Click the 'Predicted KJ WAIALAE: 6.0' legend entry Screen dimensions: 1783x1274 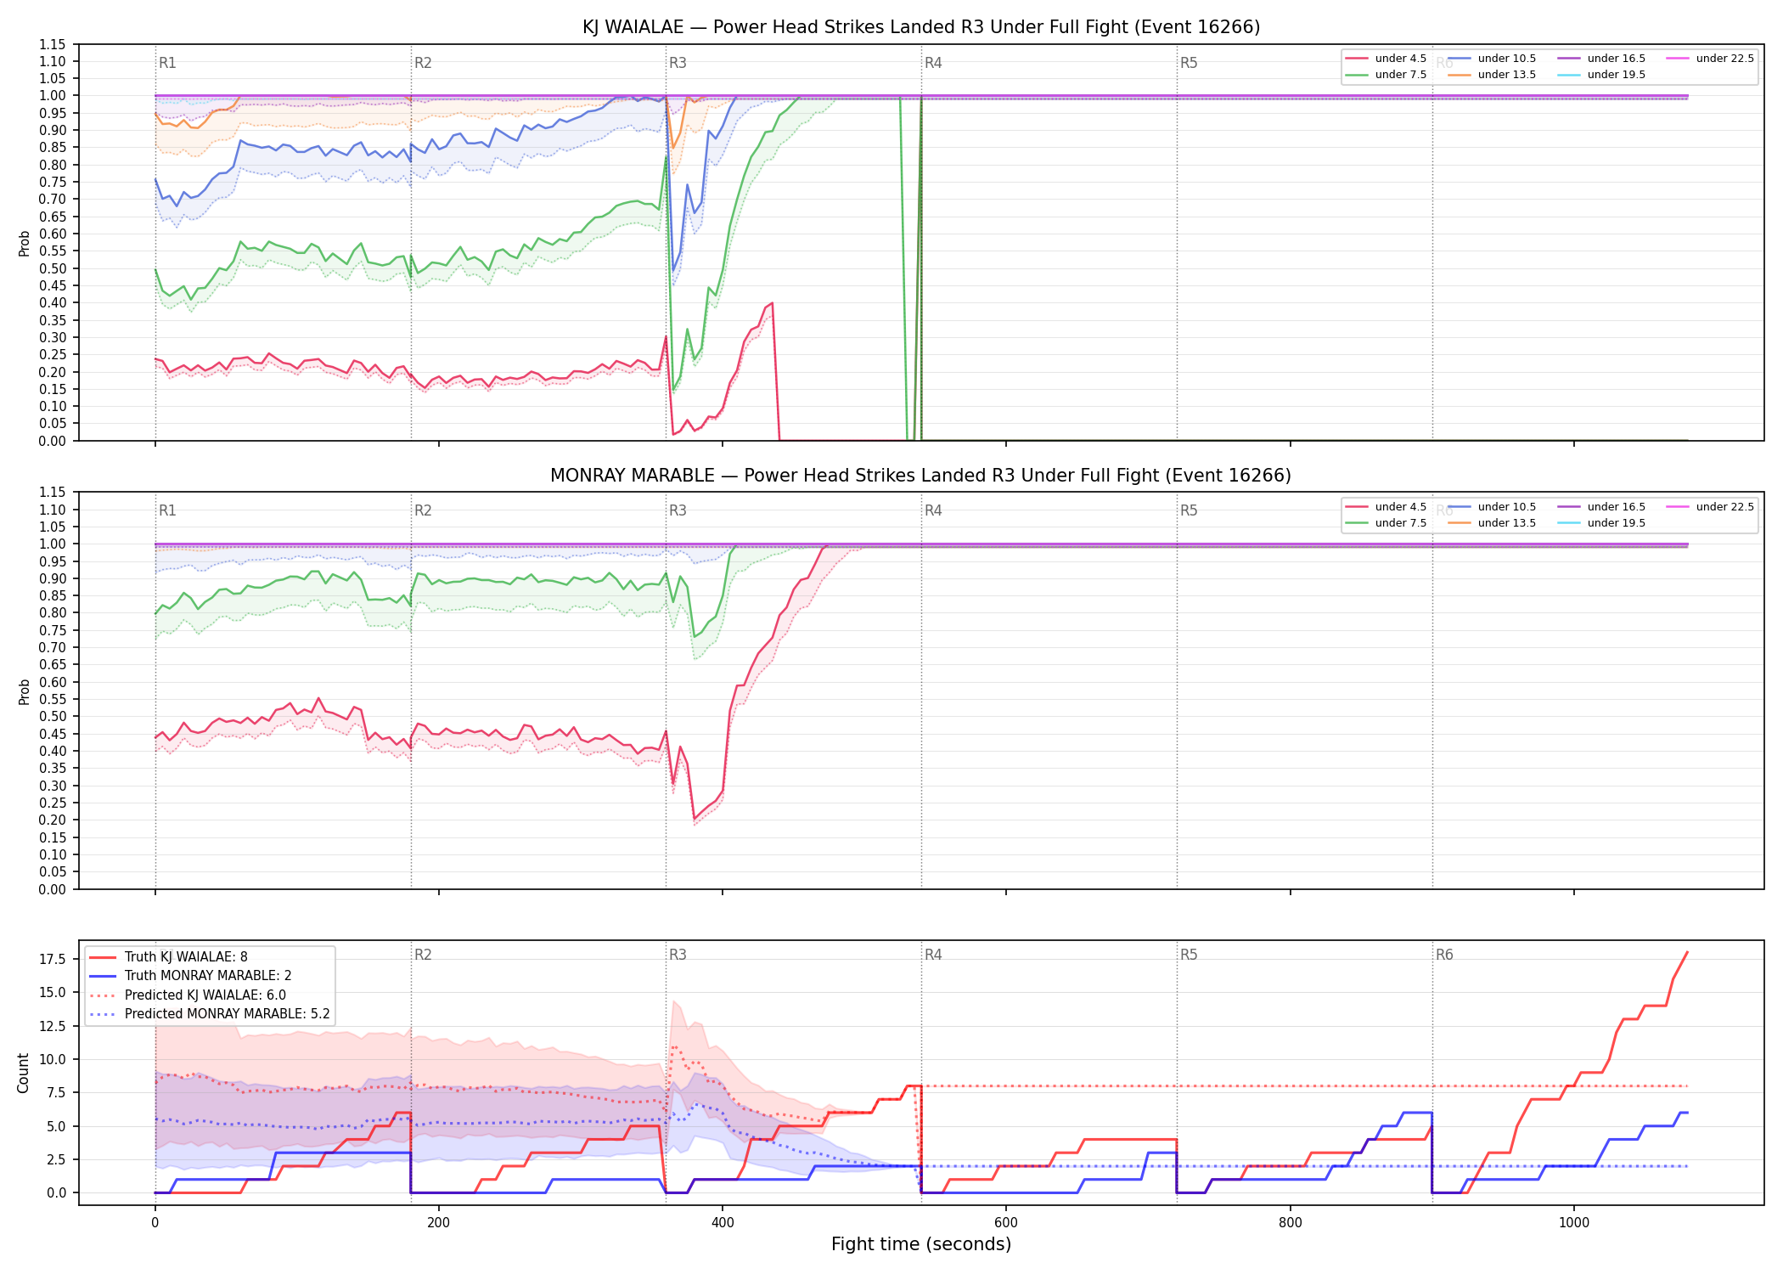click(x=188, y=995)
